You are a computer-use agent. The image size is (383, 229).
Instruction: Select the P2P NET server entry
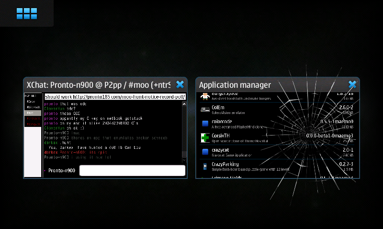(x=32, y=96)
